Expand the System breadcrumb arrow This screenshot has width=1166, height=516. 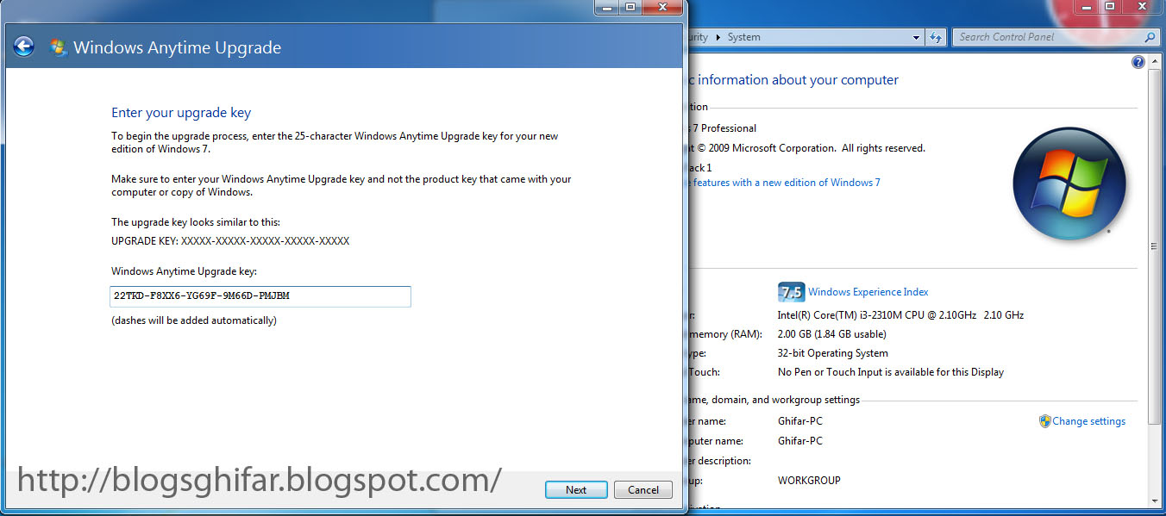coord(718,37)
